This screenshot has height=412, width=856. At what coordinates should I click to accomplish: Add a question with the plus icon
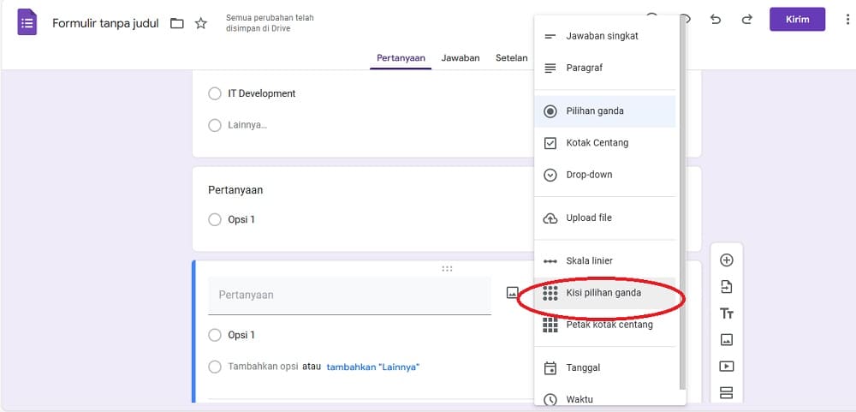[726, 260]
